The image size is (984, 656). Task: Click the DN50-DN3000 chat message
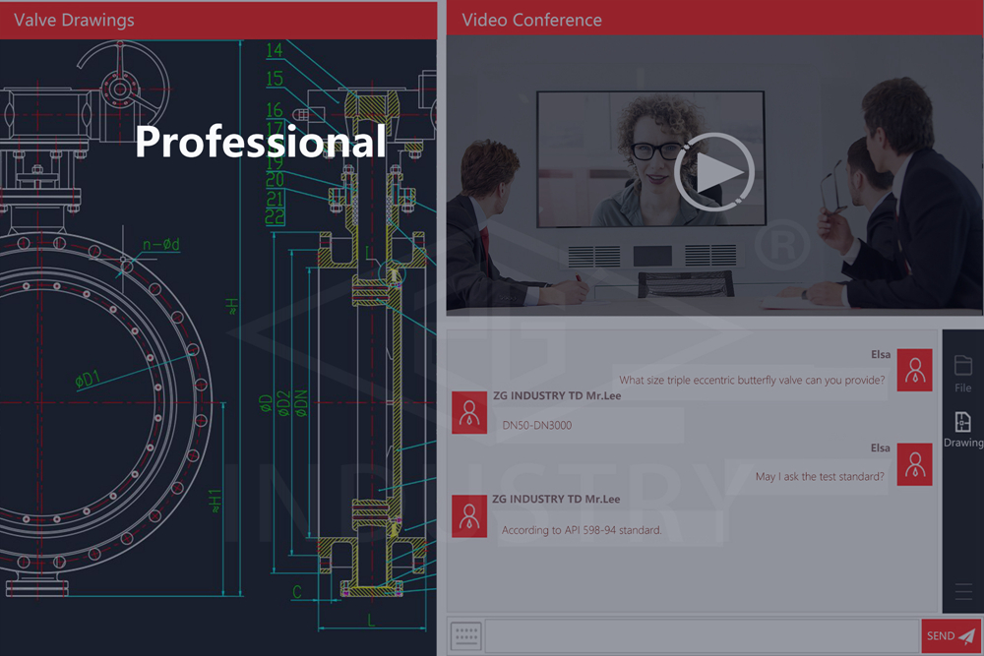537,425
